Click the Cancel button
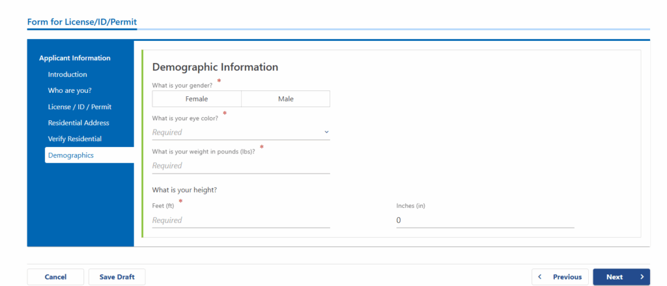Screen dimensions: 667x286 coord(56,277)
